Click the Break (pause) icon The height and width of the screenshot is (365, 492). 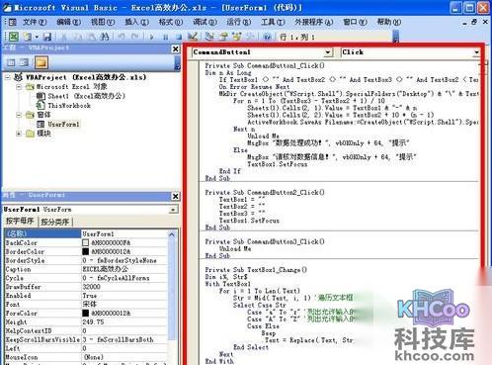166,37
